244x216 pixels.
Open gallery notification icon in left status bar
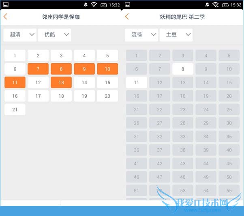(6, 5)
